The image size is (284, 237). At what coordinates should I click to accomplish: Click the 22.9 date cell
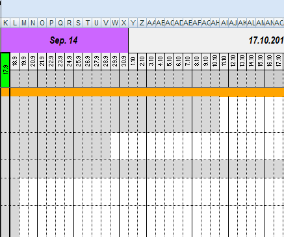(x=51, y=61)
